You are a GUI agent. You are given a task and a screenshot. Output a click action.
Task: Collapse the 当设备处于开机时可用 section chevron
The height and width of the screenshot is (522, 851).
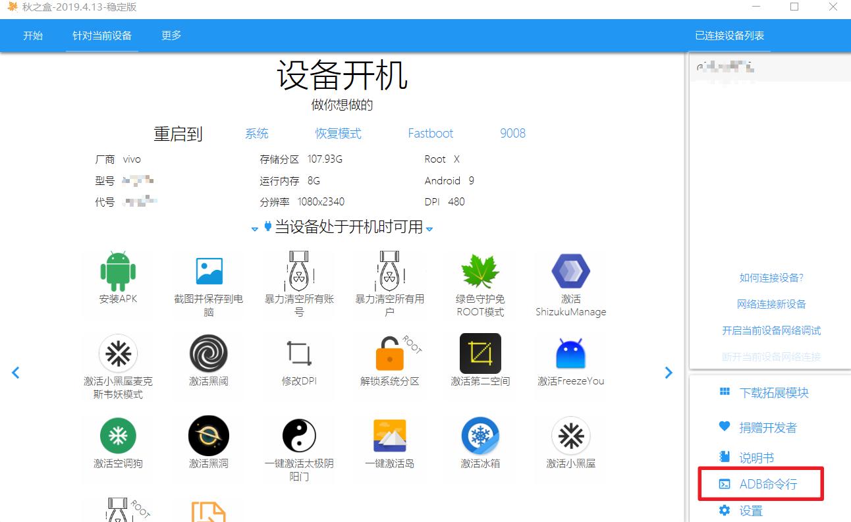(x=429, y=229)
